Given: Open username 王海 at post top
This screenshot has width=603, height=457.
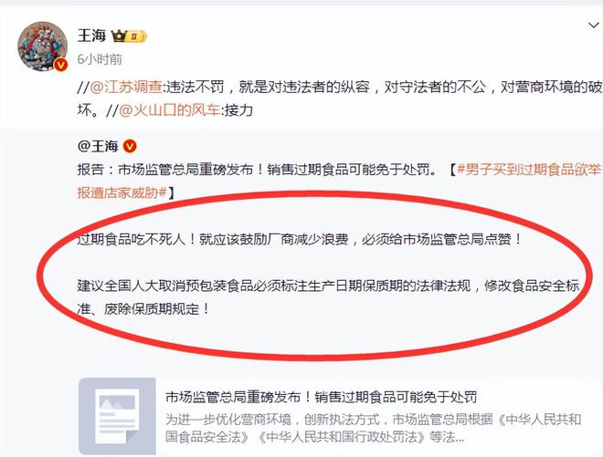Looking at the screenshot, I should (91, 36).
